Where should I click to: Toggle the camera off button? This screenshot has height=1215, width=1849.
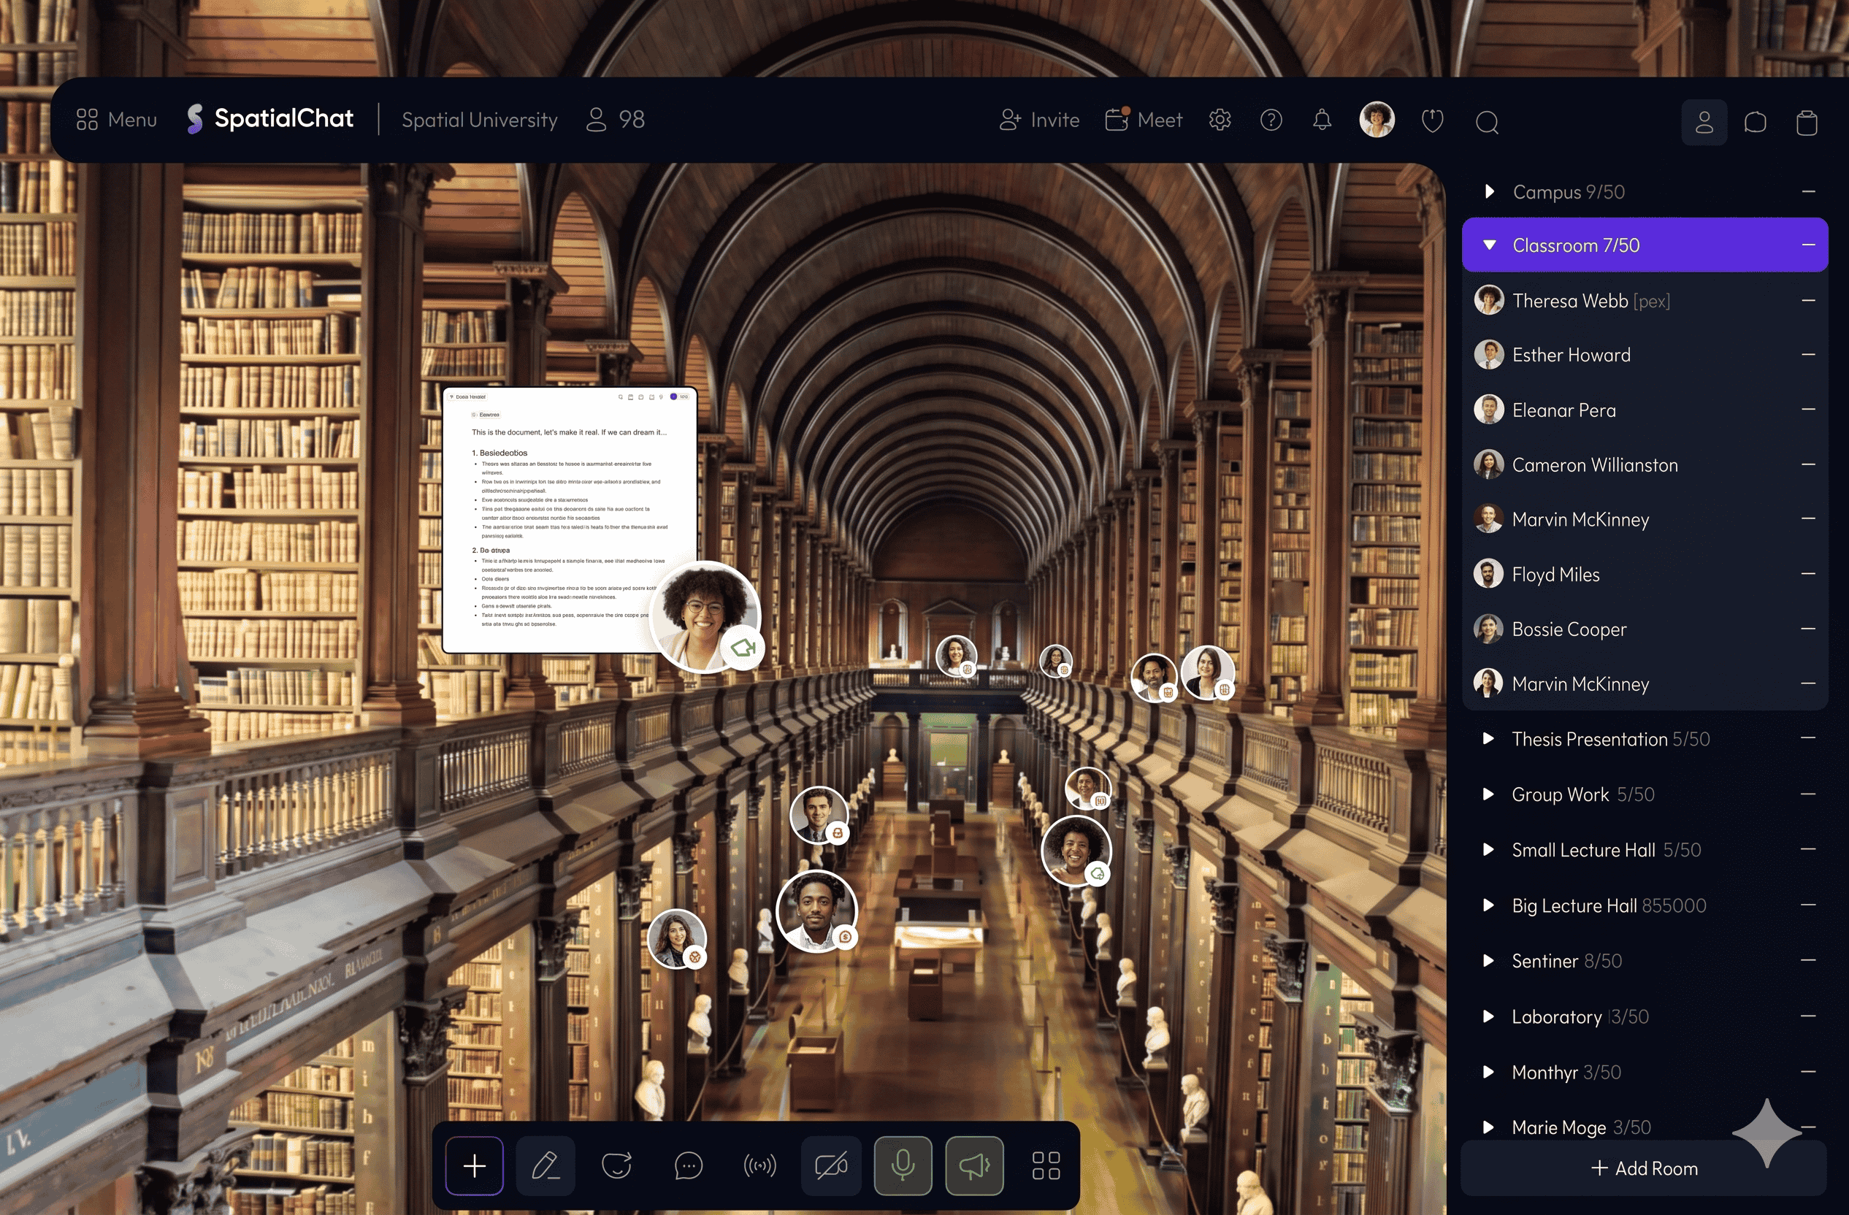tap(831, 1165)
